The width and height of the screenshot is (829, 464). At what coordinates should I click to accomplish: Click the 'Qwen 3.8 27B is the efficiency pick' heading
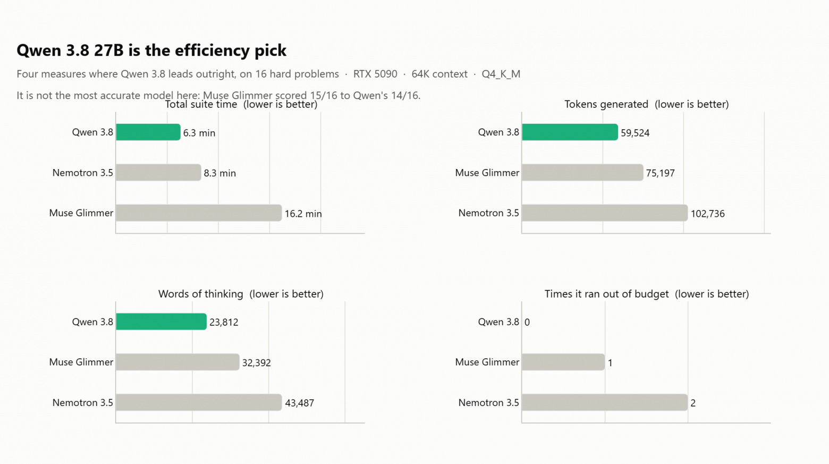(151, 50)
